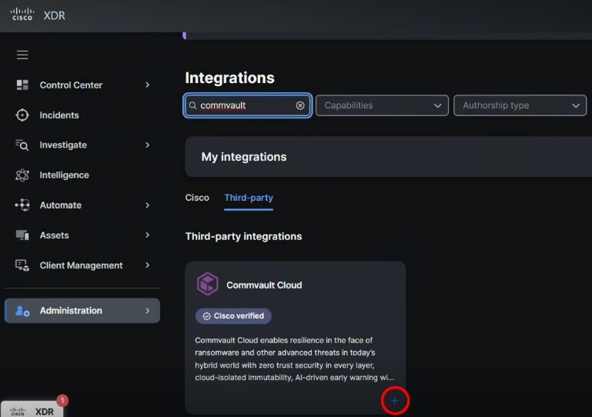Image resolution: width=592 pixels, height=417 pixels.
Task: Open the Authorship type dropdown
Action: tap(520, 105)
